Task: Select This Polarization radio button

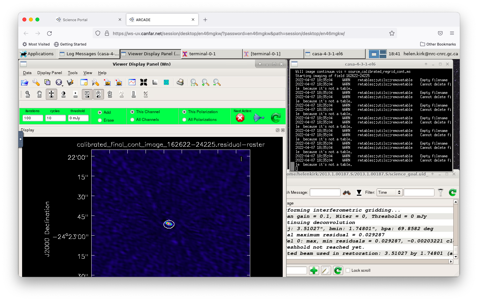Action: point(184,112)
